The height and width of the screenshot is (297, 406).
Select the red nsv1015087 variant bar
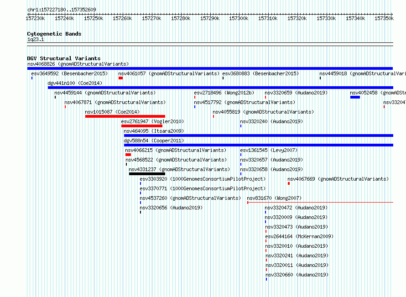tap(125, 116)
